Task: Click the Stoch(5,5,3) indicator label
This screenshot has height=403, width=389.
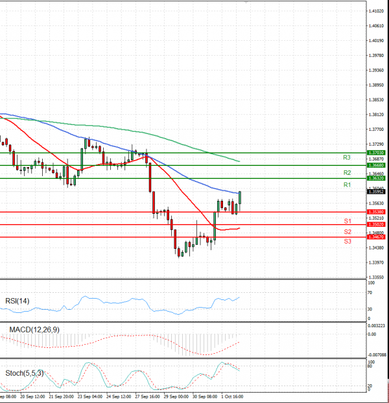Action: click(x=25, y=373)
